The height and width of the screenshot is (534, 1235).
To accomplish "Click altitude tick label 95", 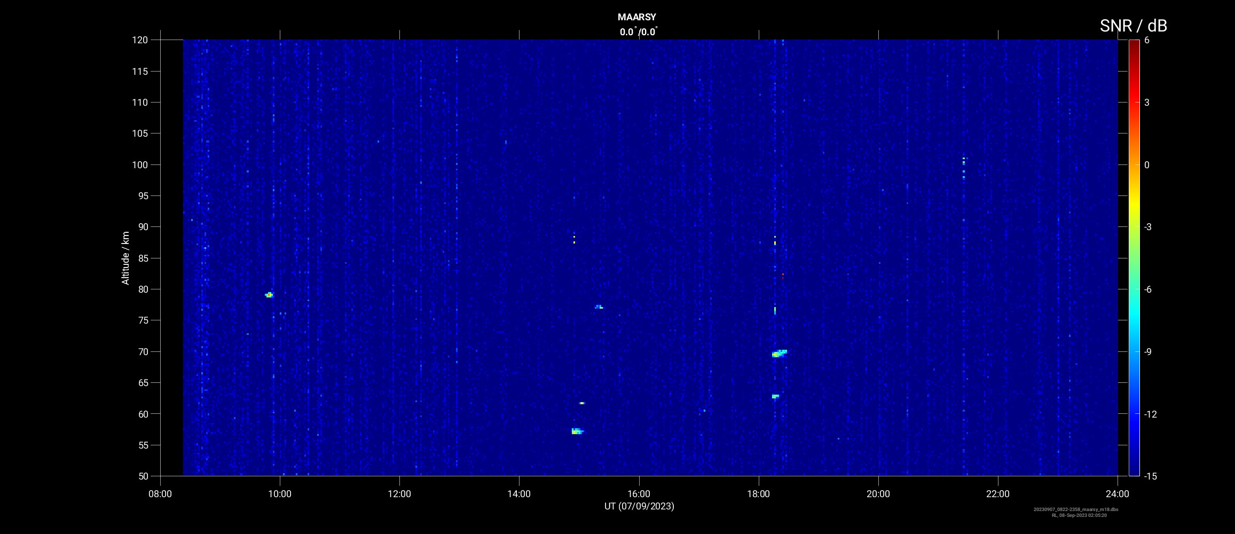I will (x=142, y=196).
